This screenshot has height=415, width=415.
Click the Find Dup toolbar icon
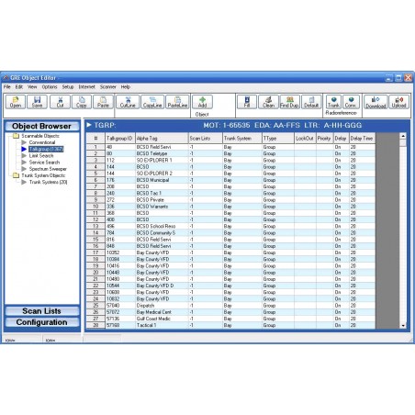point(289,102)
